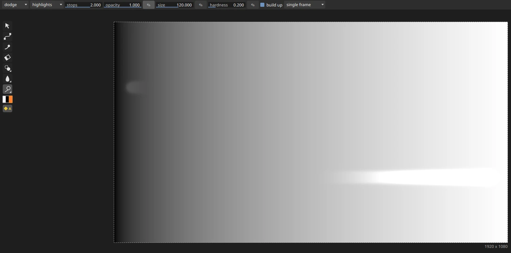
Task: Select the blur droplet tool
Action: pos(7,79)
